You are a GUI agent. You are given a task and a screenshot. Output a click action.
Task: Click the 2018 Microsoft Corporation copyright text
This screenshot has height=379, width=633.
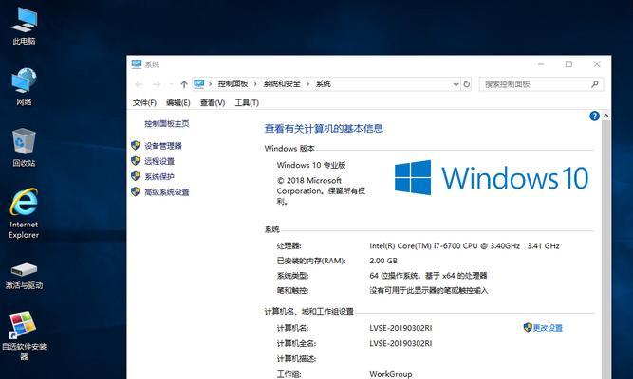321,190
